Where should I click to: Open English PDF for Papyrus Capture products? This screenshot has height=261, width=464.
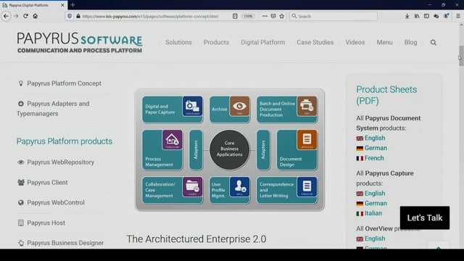(375, 194)
